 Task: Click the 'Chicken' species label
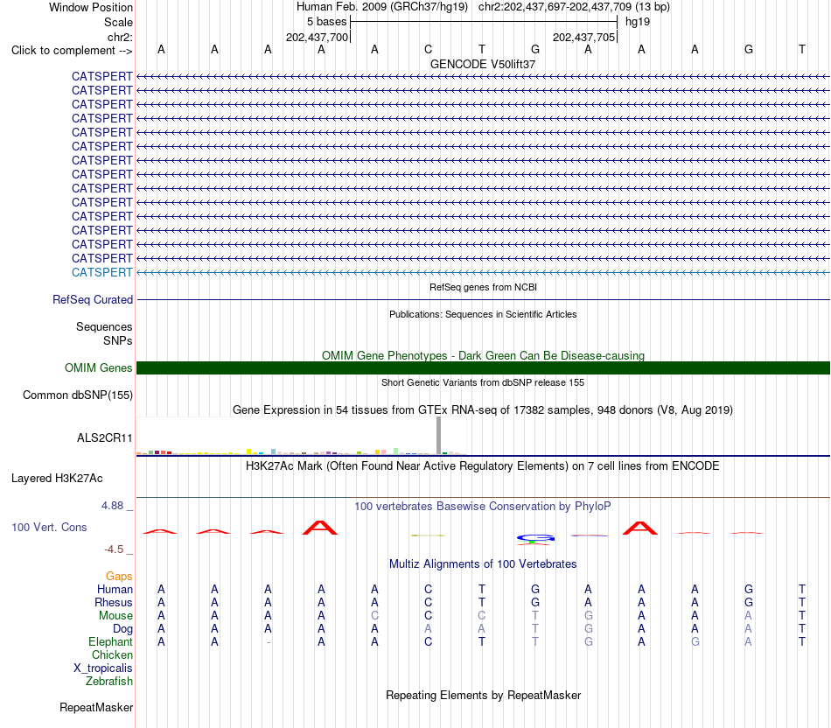coord(112,655)
